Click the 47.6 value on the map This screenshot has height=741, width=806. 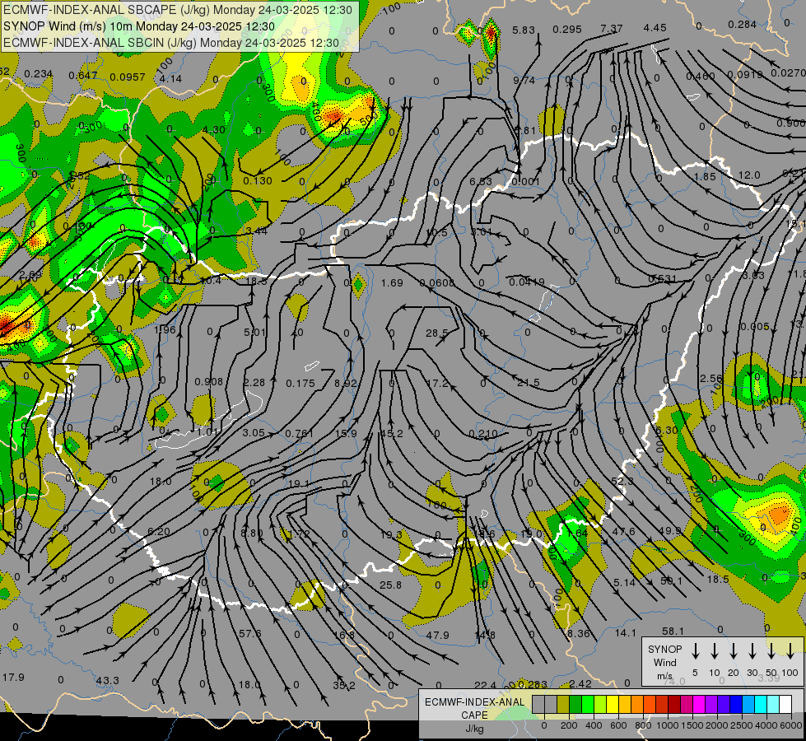(623, 532)
